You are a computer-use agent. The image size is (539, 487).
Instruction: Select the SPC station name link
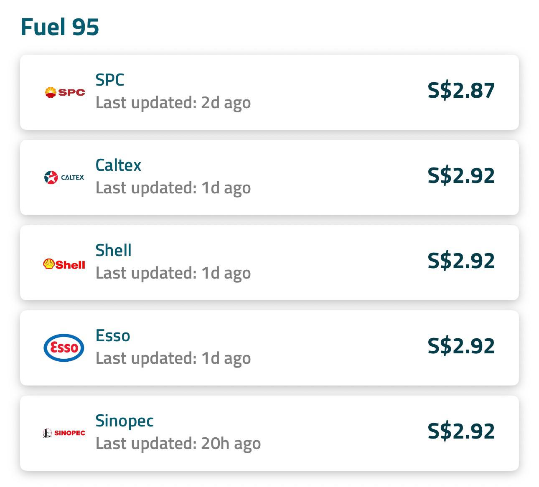pos(109,80)
